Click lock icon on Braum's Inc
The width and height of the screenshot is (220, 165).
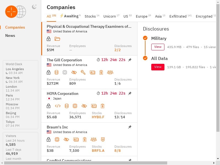pos(49,139)
